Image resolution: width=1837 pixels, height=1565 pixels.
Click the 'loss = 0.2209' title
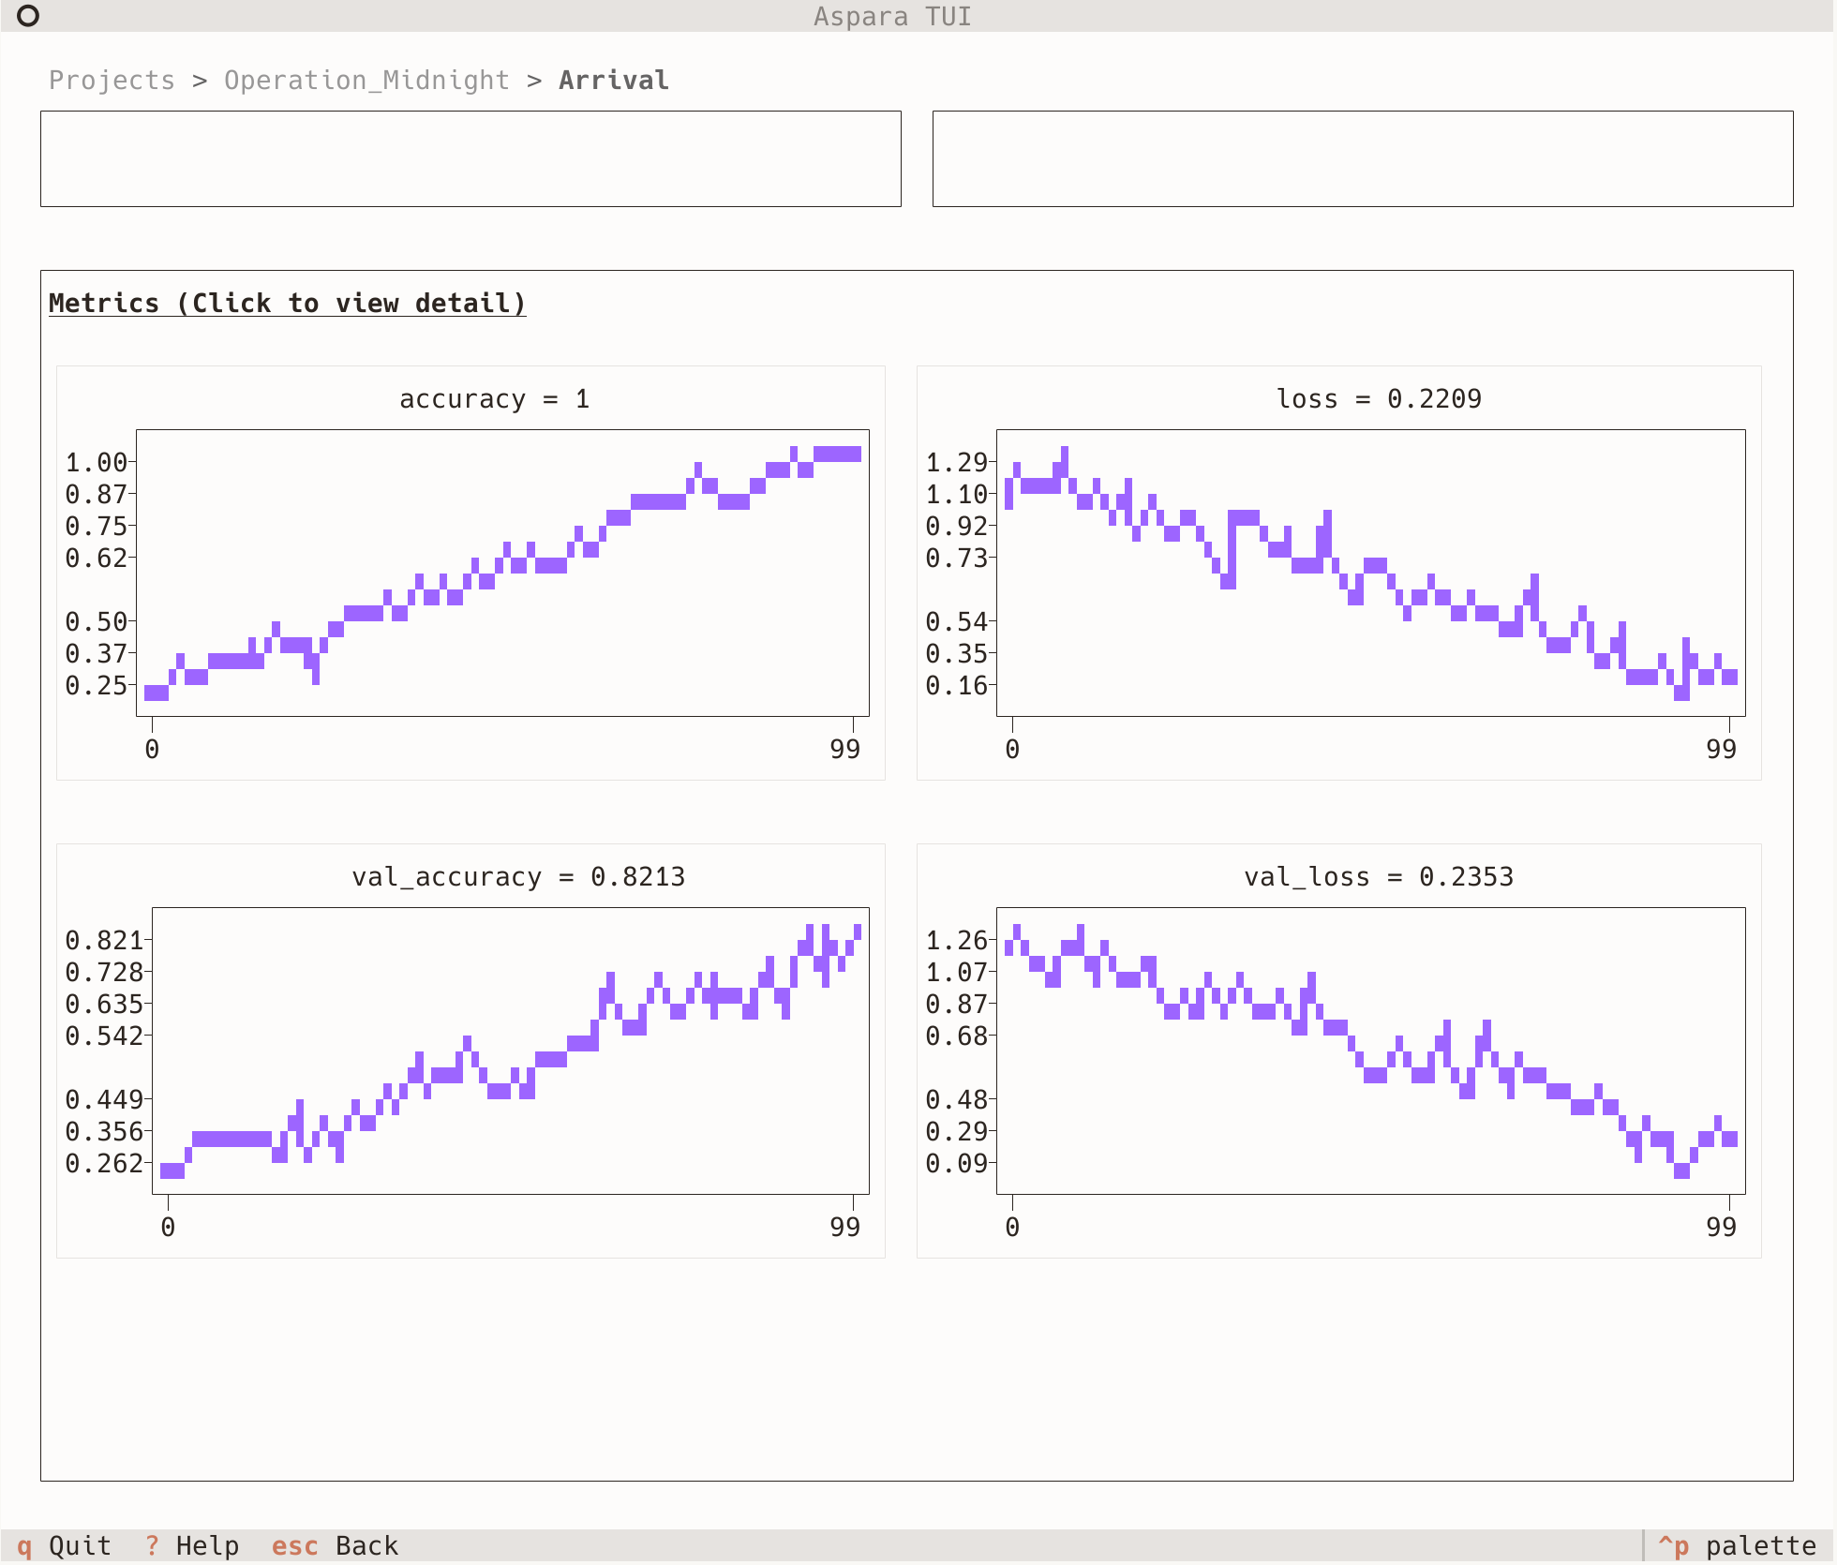[1378, 399]
